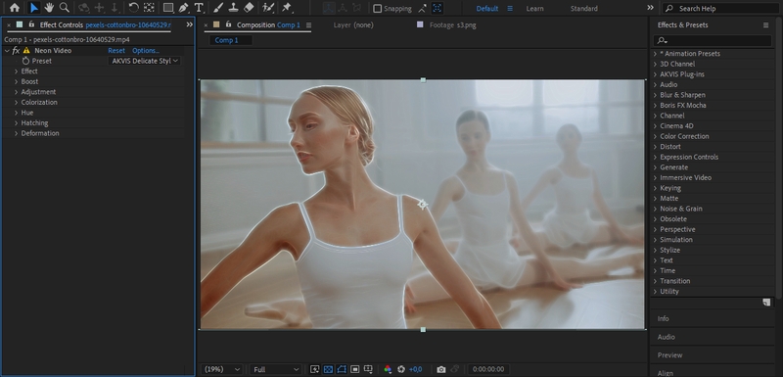Select the Type text tool
Viewport: 783px width, 377px height.
[199, 8]
